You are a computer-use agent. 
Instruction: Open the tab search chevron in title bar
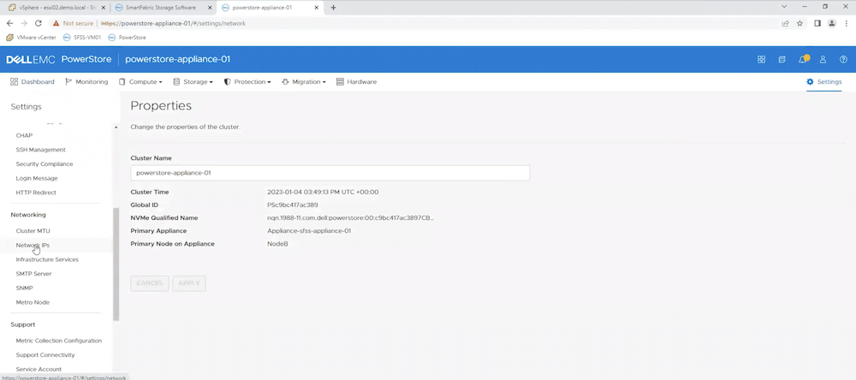[x=784, y=7]
